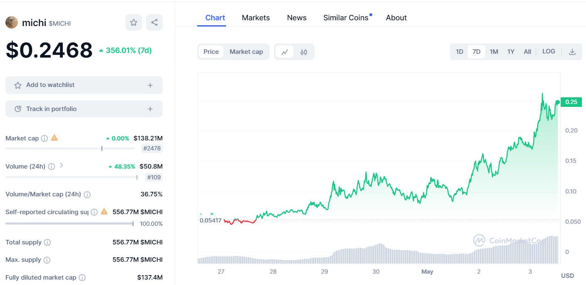This screenshot has height=285, width=586.
Task: Click the Total supply info icon
Action: pos(47,242)
